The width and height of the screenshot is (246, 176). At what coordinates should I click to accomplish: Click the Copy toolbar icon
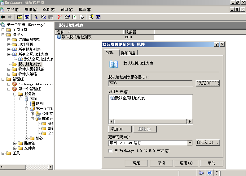43,17
